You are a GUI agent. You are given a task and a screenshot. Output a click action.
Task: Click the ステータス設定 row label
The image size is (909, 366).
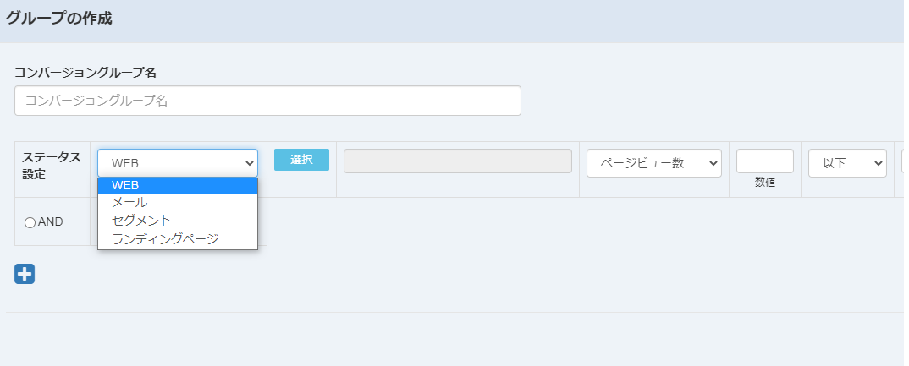[x=52, y=166]
